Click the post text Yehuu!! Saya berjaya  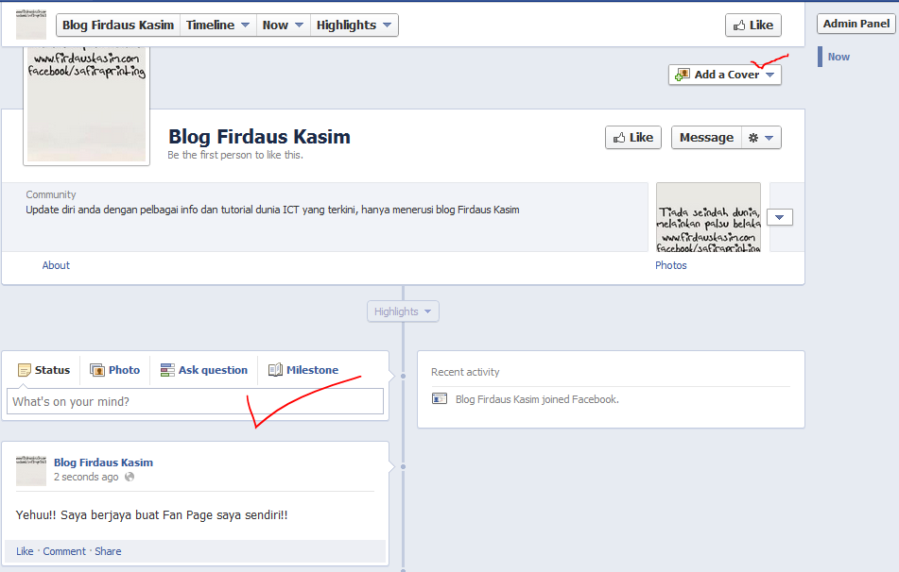tap(151, 514)
